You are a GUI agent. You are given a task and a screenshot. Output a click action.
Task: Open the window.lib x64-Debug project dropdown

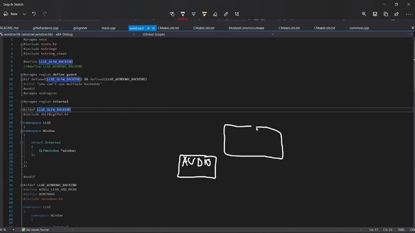click(x=68, y=34)
